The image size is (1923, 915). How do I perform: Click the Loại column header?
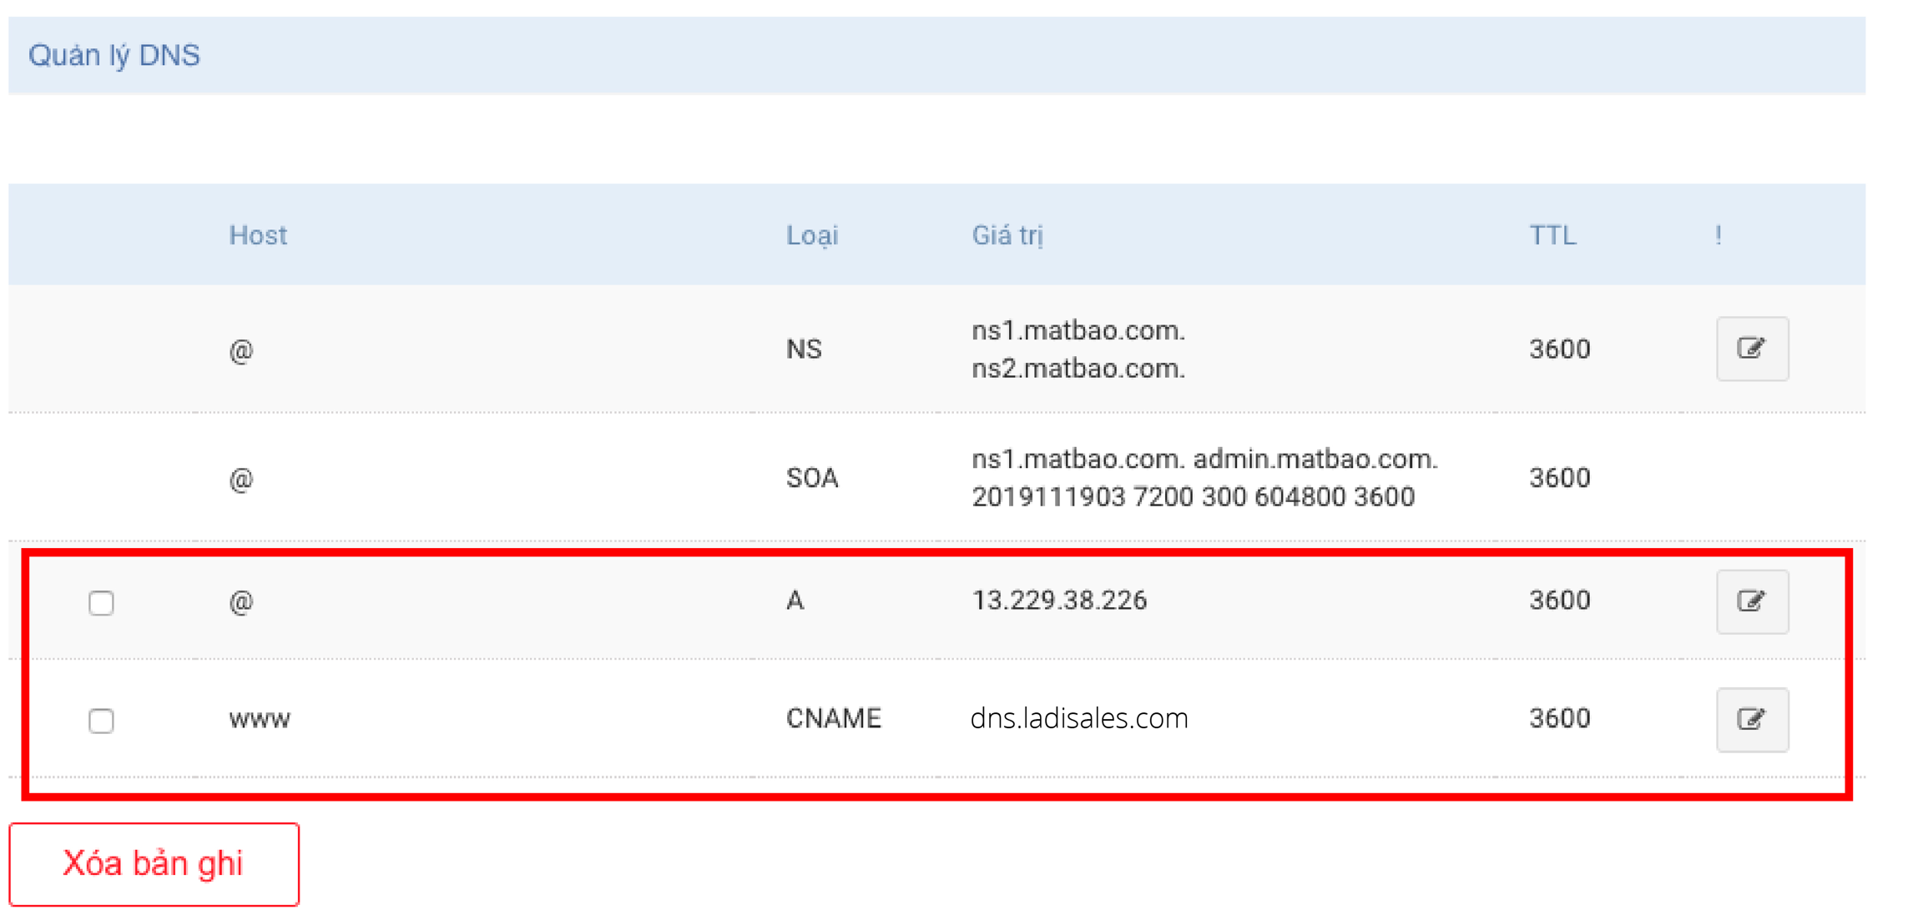tap(811, 235)
